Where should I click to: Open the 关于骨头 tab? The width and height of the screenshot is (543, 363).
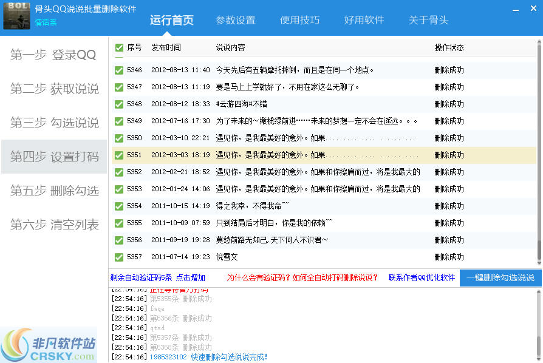click(430, 19)
